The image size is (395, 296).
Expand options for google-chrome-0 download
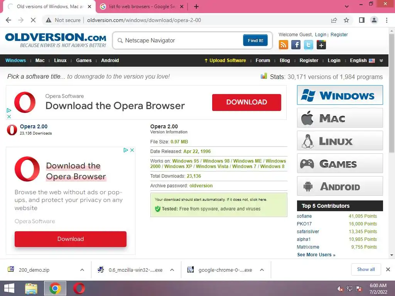point(262,270)
